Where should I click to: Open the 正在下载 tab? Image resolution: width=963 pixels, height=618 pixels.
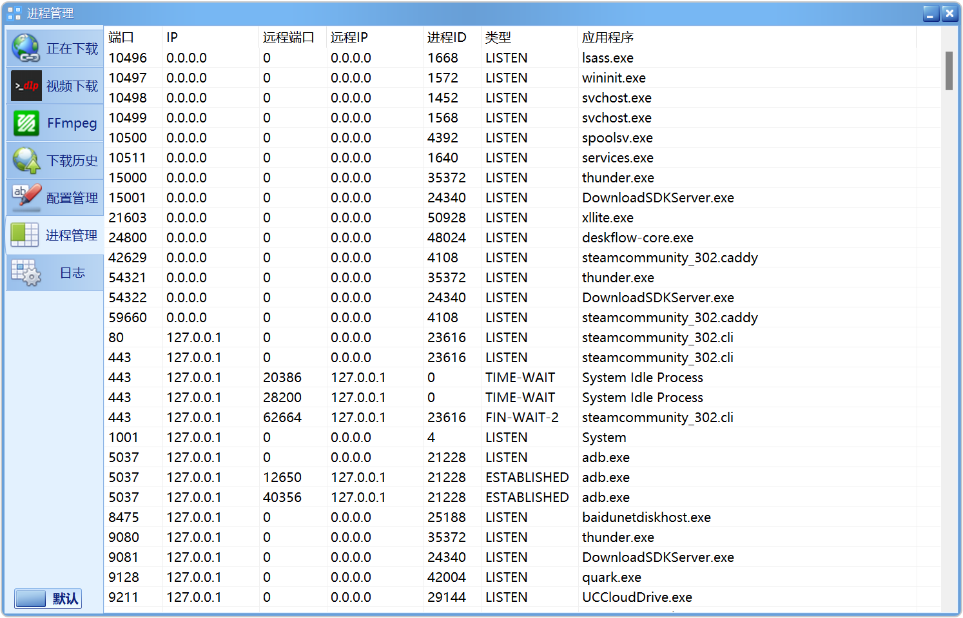click(55, 48)
